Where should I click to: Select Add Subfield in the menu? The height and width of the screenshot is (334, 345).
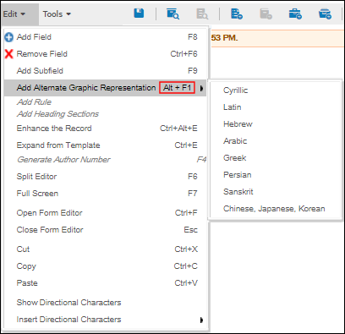[106, 71]
